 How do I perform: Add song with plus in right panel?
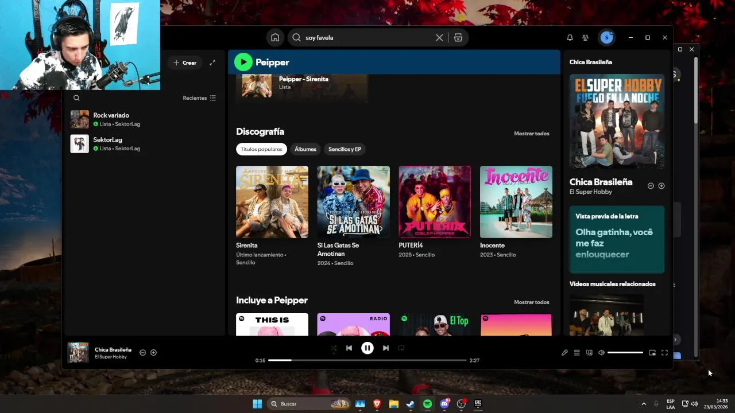[661, 186]
